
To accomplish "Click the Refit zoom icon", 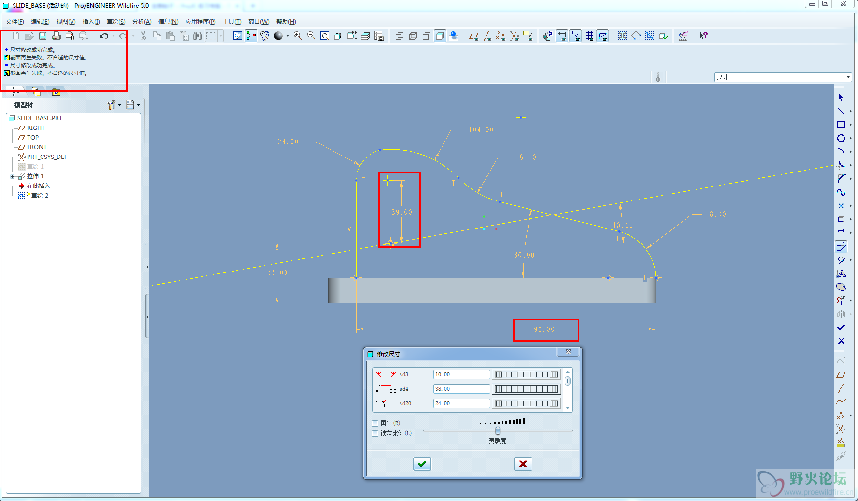I will 325,36.
